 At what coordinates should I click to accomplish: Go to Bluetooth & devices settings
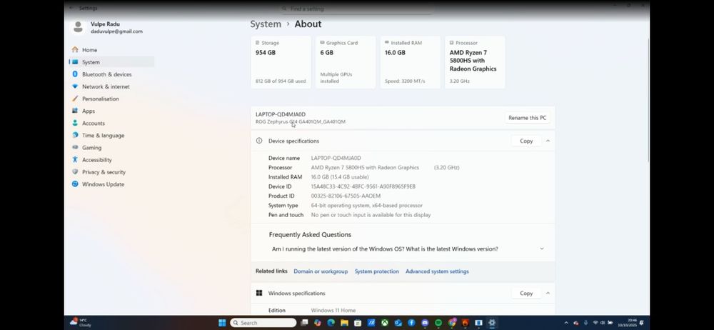pos(106,74)
